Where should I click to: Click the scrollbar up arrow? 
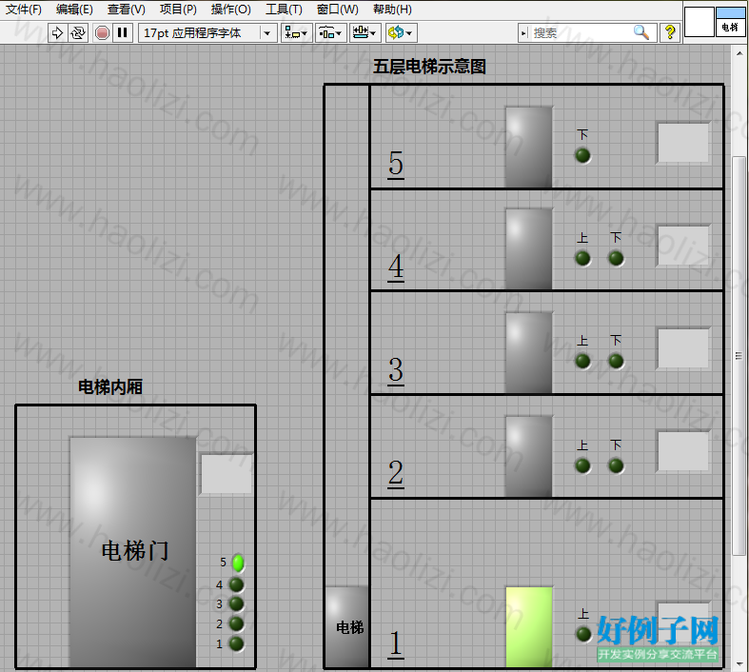tap(739, 52)
